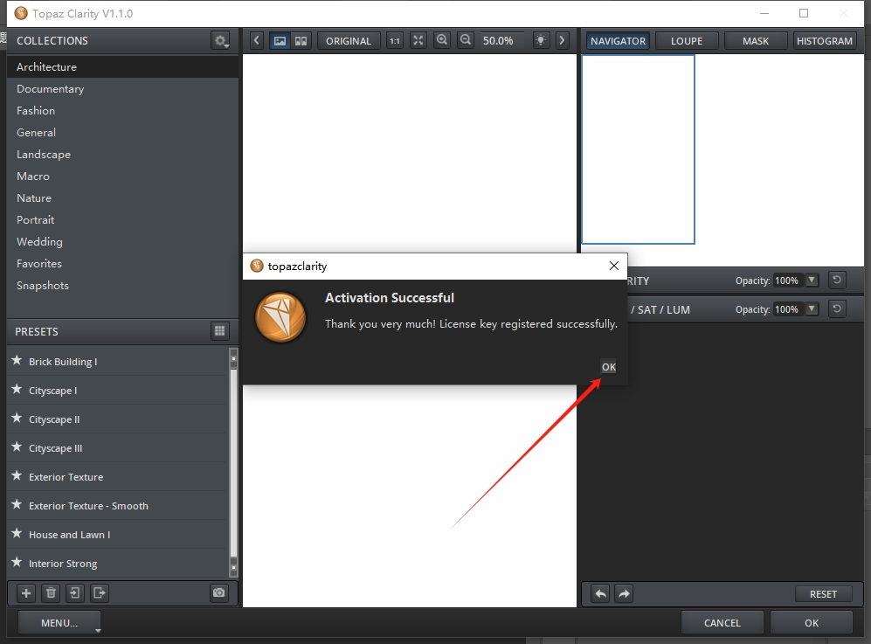Close the topazclarity dialog
871x644 pixels.
614,266
